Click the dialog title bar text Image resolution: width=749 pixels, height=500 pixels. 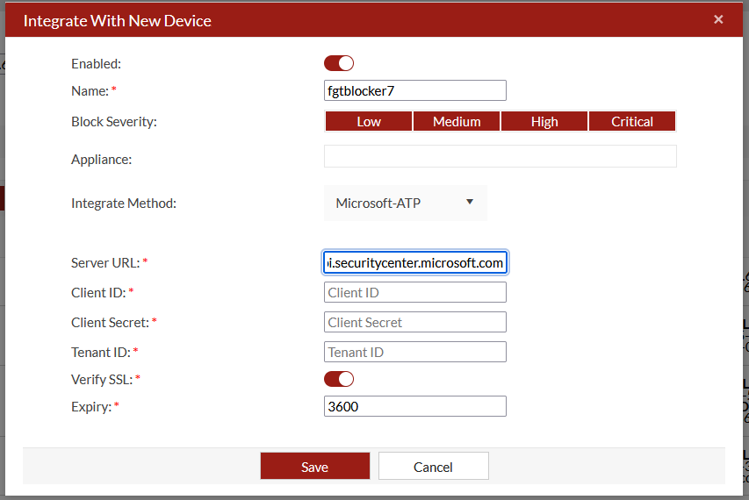[x=117, y=20]
